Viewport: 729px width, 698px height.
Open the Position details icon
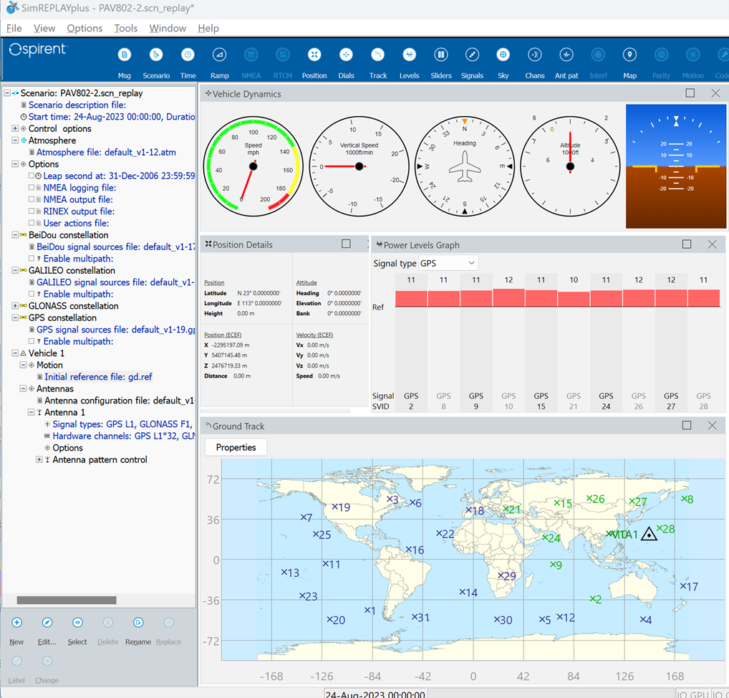point(314,55)
